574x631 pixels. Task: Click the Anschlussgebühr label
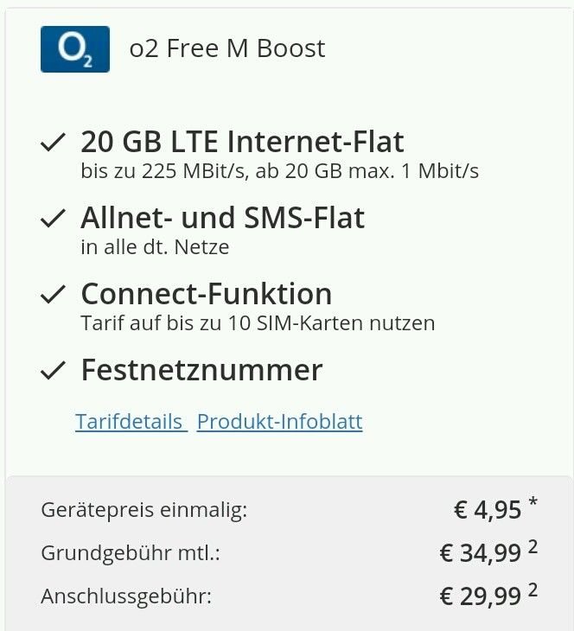[126, 596]
